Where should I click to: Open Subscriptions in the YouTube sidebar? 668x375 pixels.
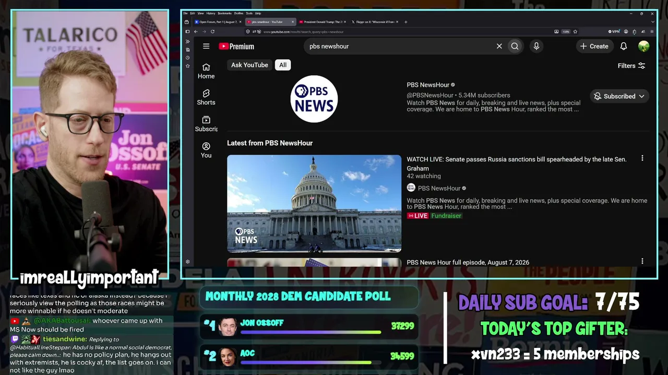pyautogui.click(x=206, y=124)
